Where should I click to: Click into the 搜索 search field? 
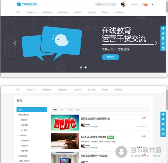click(x=106, y=5)
